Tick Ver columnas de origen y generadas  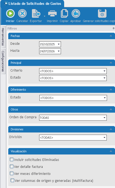pyautogui.click(x=12, y=180)
